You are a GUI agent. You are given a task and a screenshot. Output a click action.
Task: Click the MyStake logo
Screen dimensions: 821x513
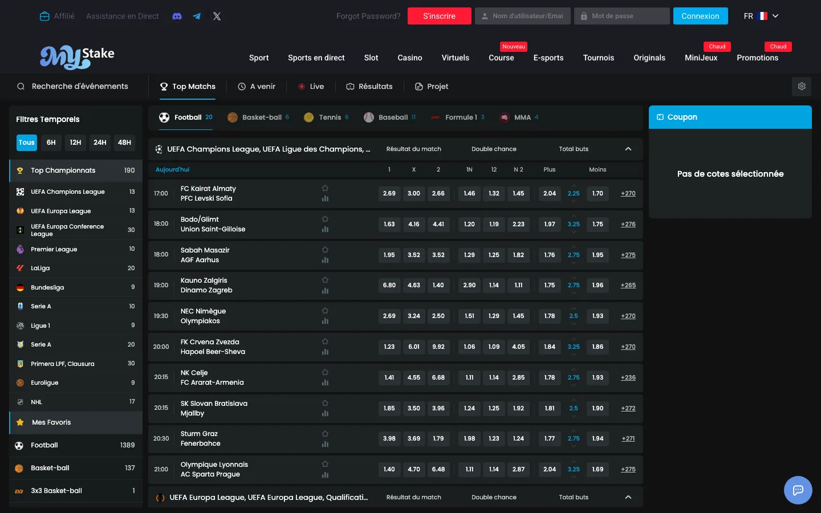tap(77, 57)
